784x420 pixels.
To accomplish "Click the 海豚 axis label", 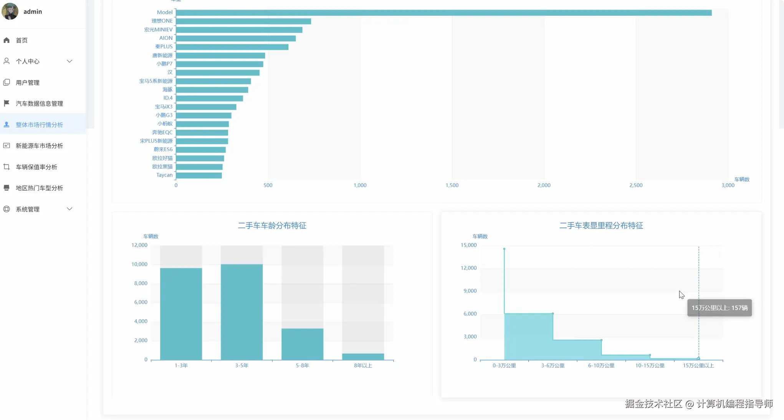I will pyautogui.click(x=167, y=89).
